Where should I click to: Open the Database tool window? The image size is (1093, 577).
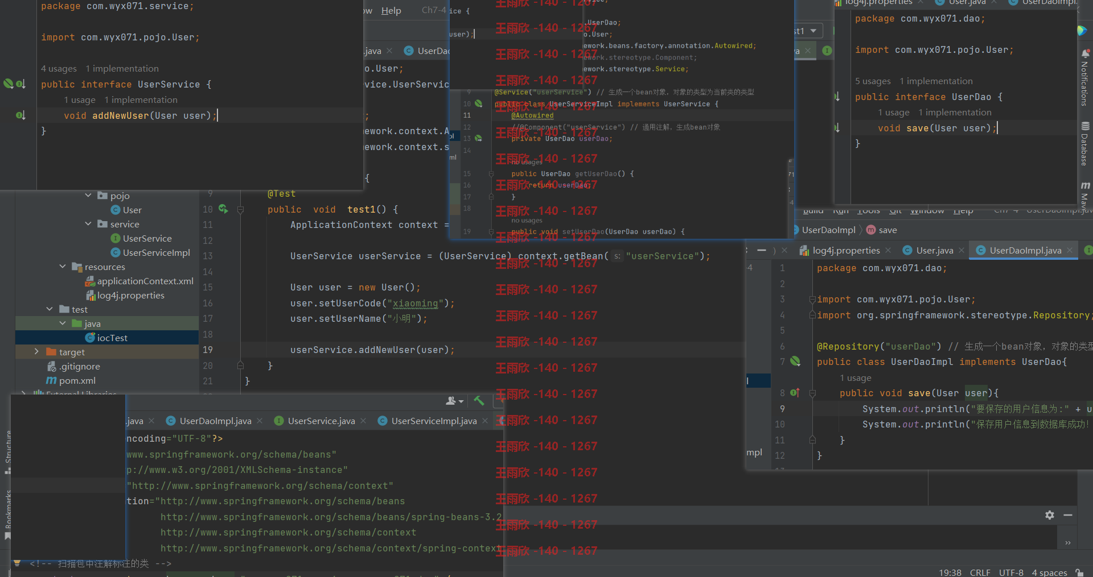[x=1085, y=143]
